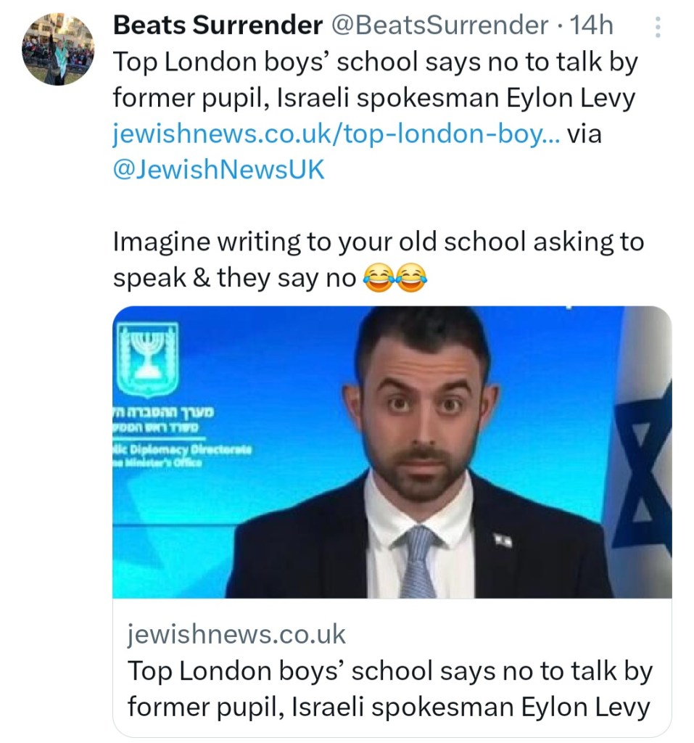The height and width of the screenshot is (743, 694).
Task: Open the link card headline below the image
Action: [389, 689]
